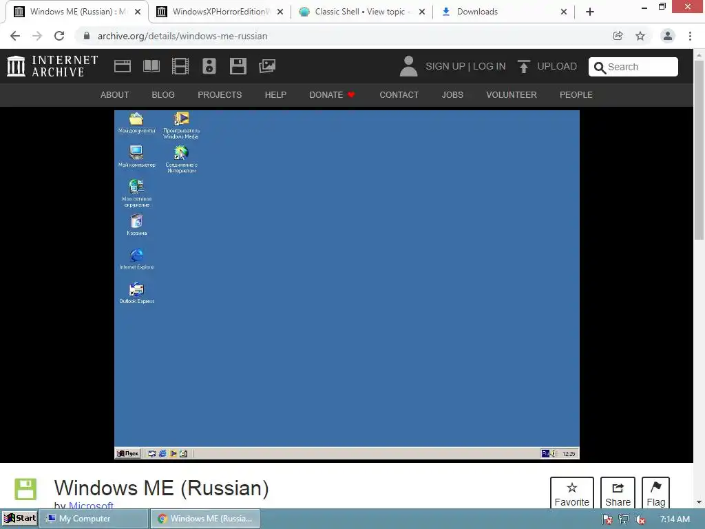The image size is (705, 529).
Task: Click Internet Explorer icon in emulated desktop
Action: coord(137,259)
